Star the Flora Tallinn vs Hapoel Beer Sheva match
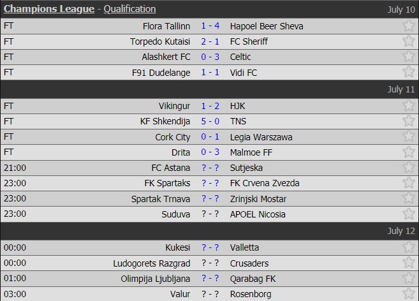 409,26
